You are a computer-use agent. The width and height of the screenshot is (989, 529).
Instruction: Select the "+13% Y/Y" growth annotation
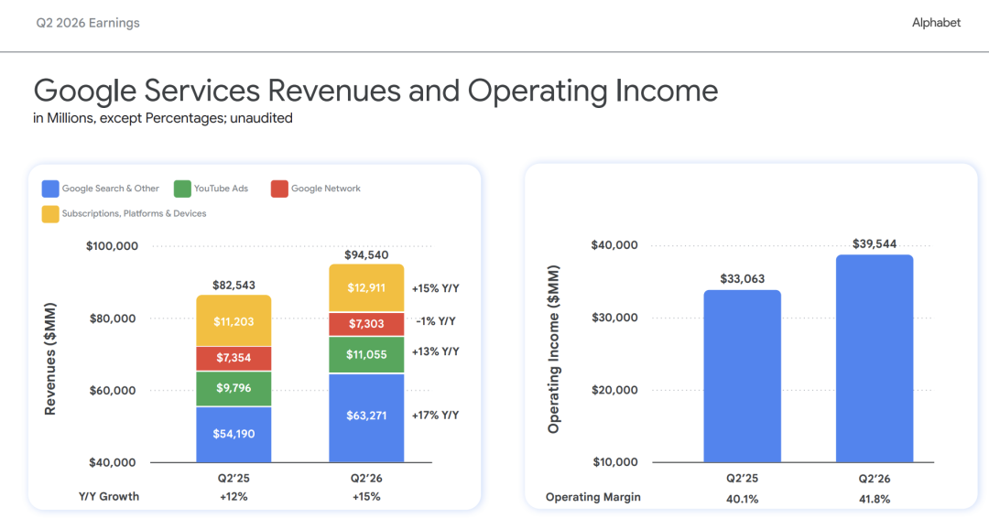[435, 351]
